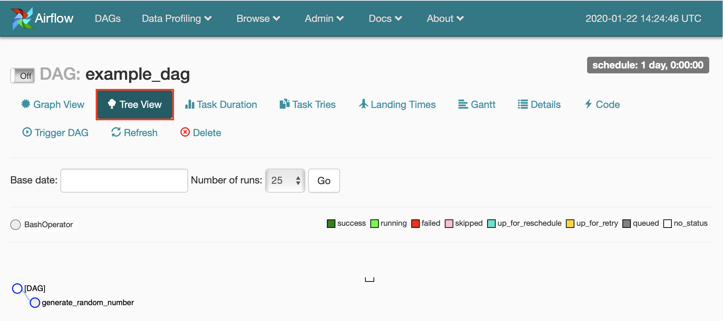Open the Gantt chart view
This screenshot has width=723, height=321.
pos(477,104)
